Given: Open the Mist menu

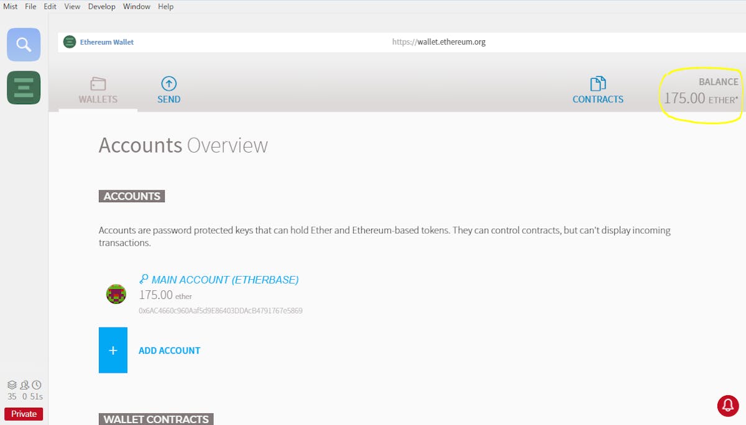Looking at the screenshot, I should [11, 6].
